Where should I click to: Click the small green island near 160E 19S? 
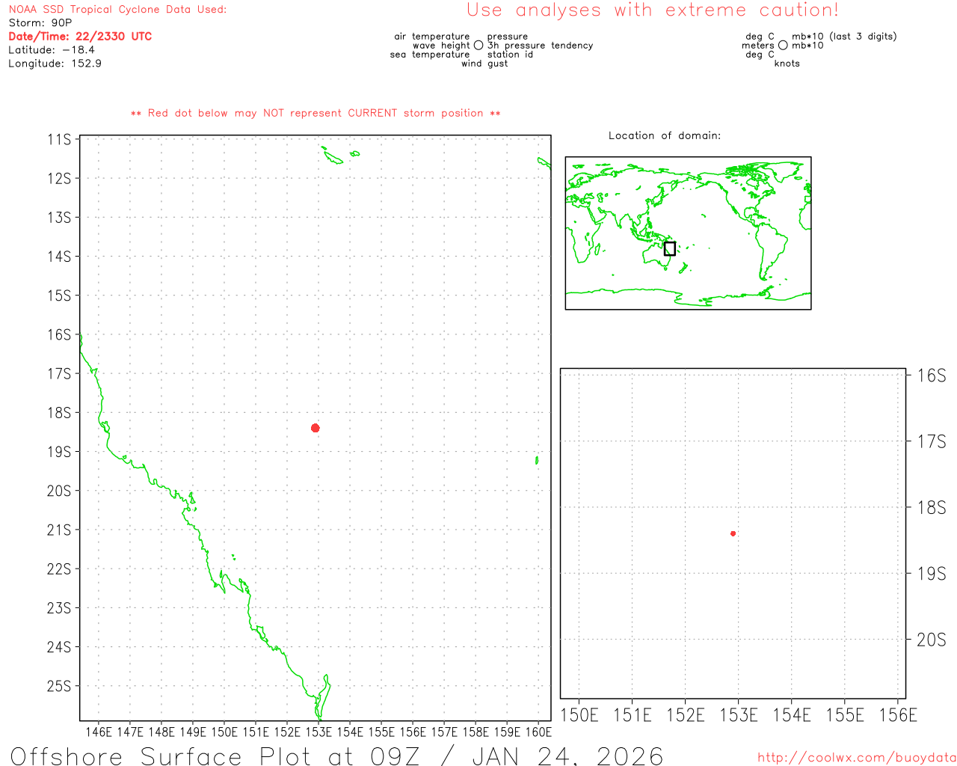click(537, 460)
